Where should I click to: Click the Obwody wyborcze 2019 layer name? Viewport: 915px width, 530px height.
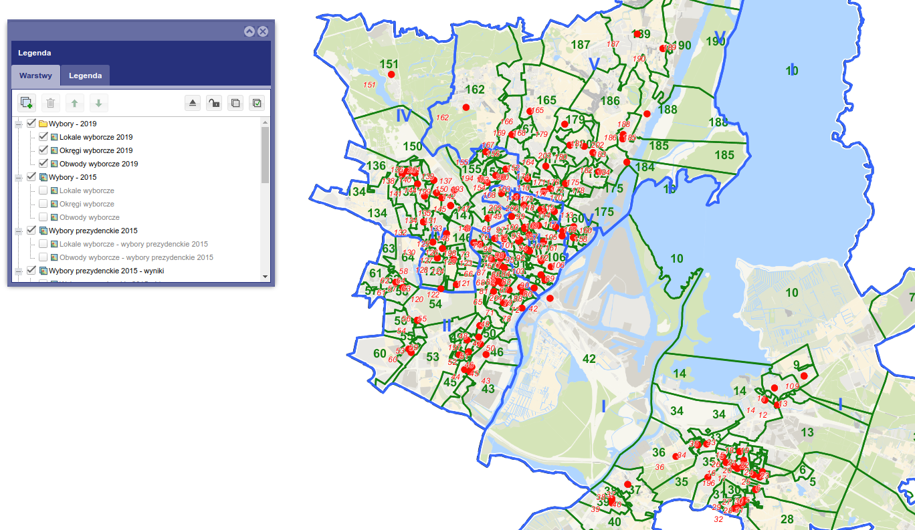[98, 164]
